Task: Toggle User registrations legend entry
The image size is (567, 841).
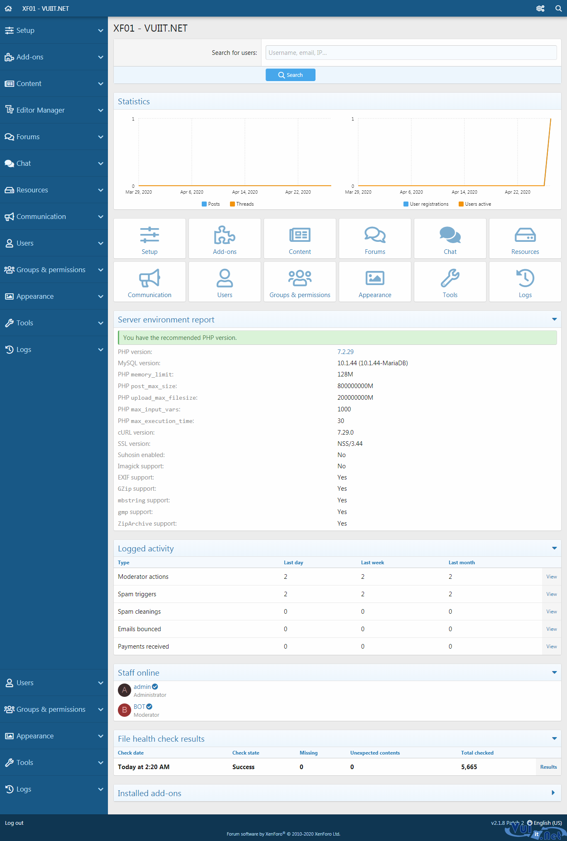Action: [426, 204]
